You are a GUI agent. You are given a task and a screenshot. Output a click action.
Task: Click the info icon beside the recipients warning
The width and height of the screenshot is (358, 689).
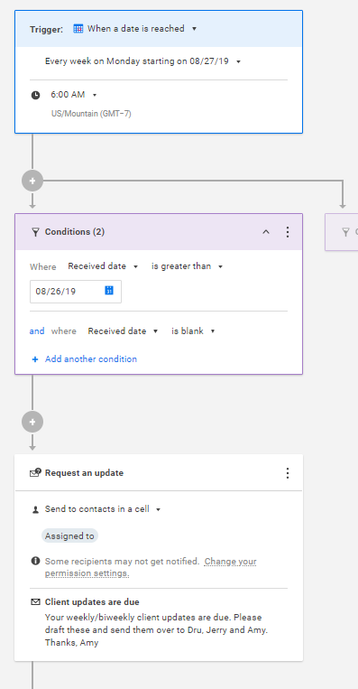click(x=35, y=561)
